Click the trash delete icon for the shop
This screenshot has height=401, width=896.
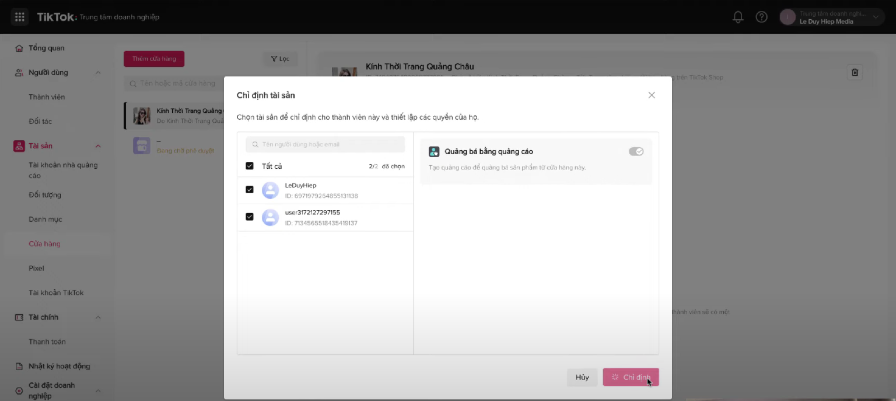click(855, 72)
